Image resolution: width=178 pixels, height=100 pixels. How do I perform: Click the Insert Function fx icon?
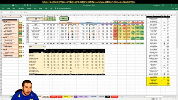[21, 12]
